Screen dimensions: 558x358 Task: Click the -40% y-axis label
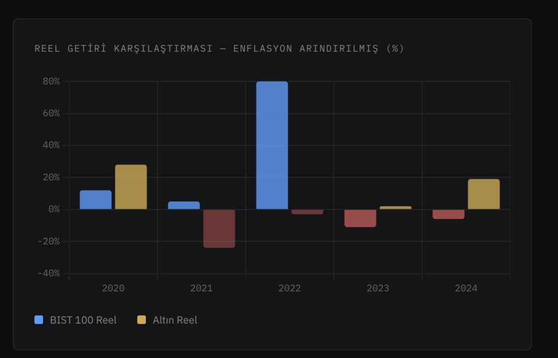point(49,273)
